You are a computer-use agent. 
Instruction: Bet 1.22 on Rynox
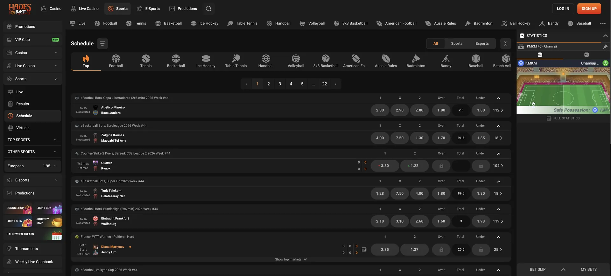(414, 166)
